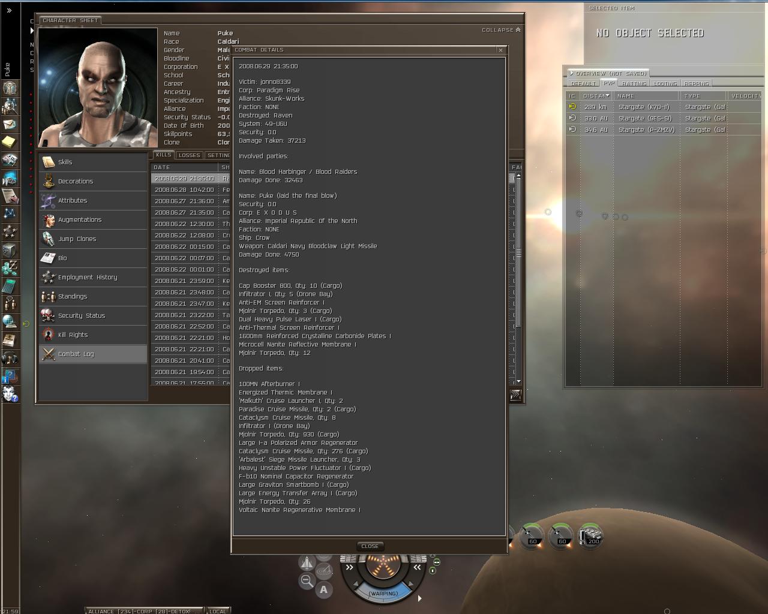The width and height of the screenshot is (768, 614).
Task: Click the ship speed gauge showing Warping
Action: click(383, 593)
